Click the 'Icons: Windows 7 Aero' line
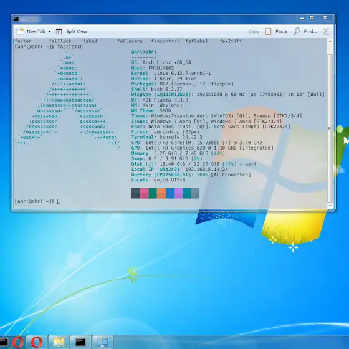The height and width of the screenshot is (349, 349). pyautogui.click(x=206, y=122)
